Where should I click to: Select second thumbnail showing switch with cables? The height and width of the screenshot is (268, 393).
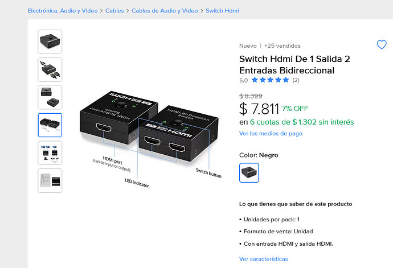click(50, 69)
